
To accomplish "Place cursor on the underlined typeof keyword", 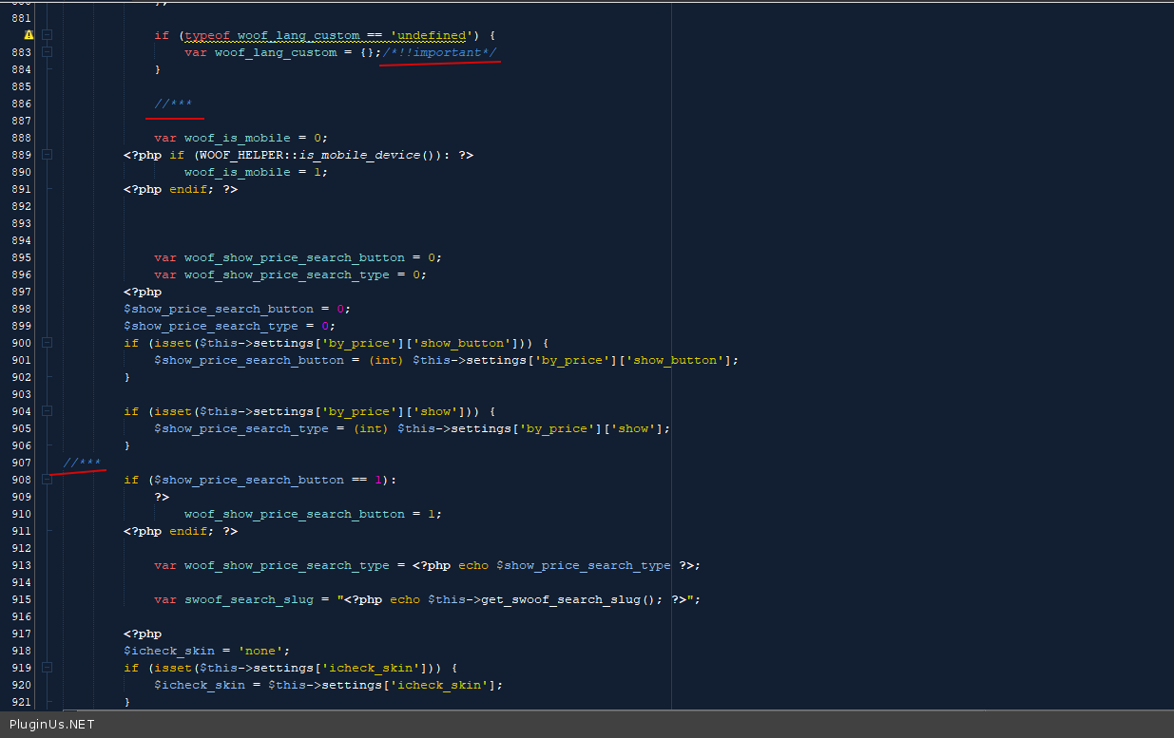I will (207, 35).
